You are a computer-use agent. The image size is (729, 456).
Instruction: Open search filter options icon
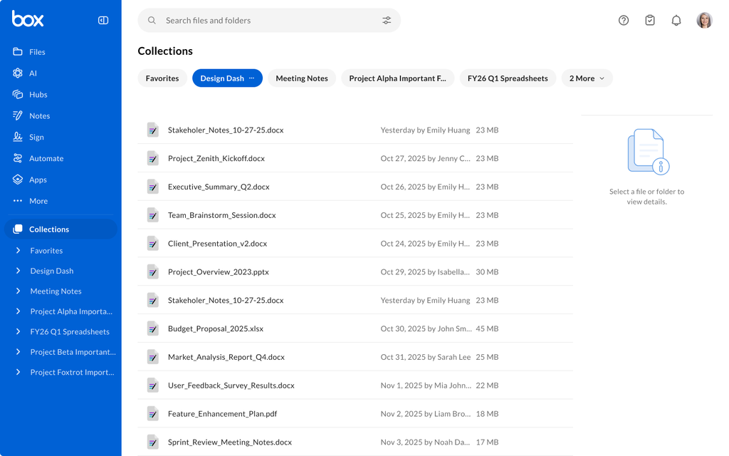tap(387, 21)
